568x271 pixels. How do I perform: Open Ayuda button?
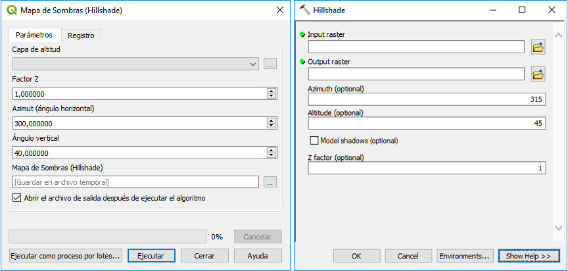click(258, 256)
